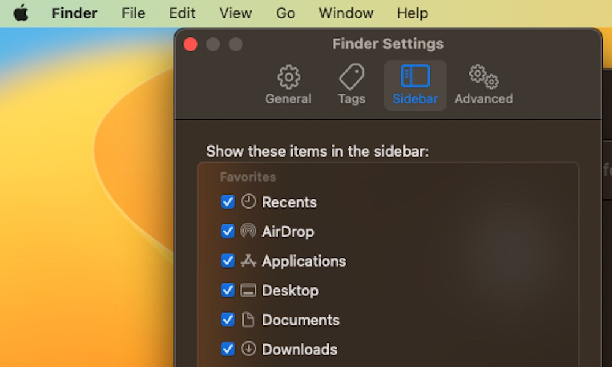
Task: Close the Finder Settings window
Action: pyautogui.click(x=190, y=44)
